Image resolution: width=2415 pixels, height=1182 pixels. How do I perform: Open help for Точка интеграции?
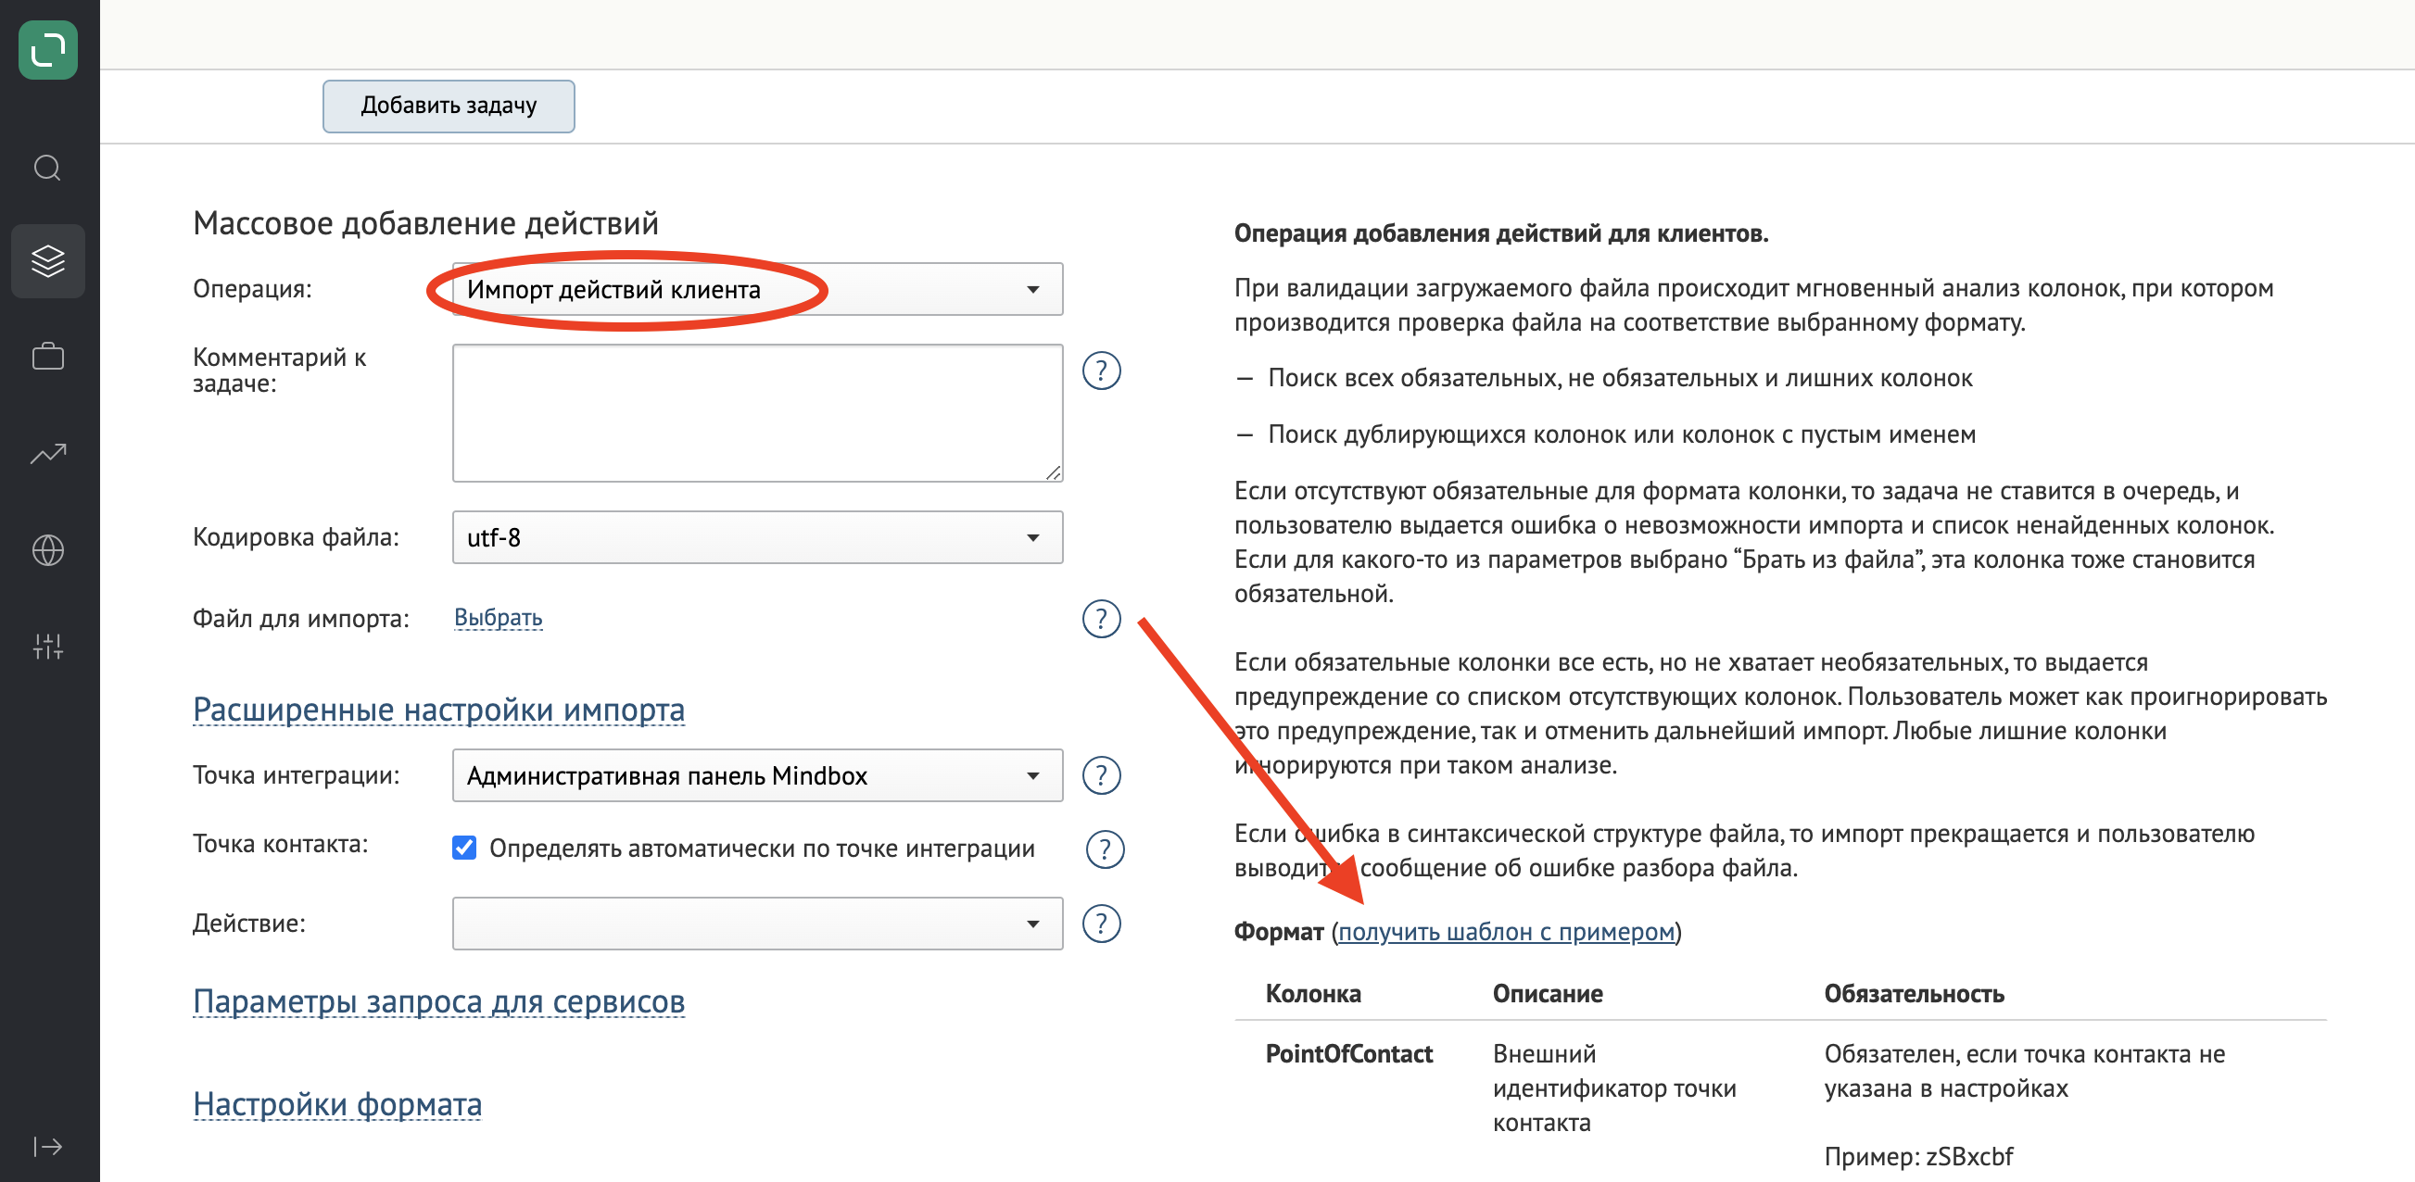point(1102,775)
